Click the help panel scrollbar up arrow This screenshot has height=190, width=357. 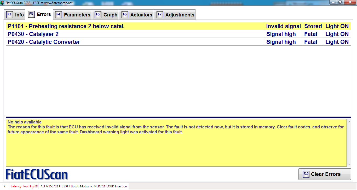[349, 121]
